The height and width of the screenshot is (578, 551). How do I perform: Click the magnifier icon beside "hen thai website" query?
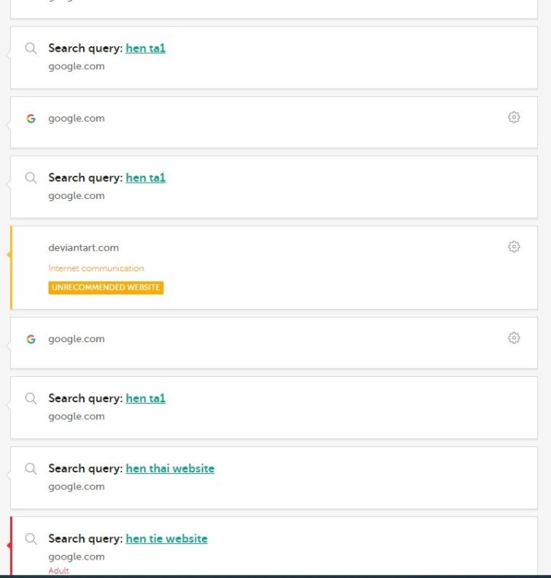(31, 469)
